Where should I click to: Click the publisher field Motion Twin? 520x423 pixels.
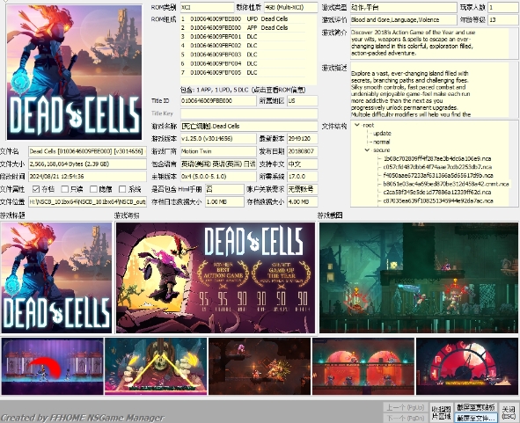tap(218, 151)
